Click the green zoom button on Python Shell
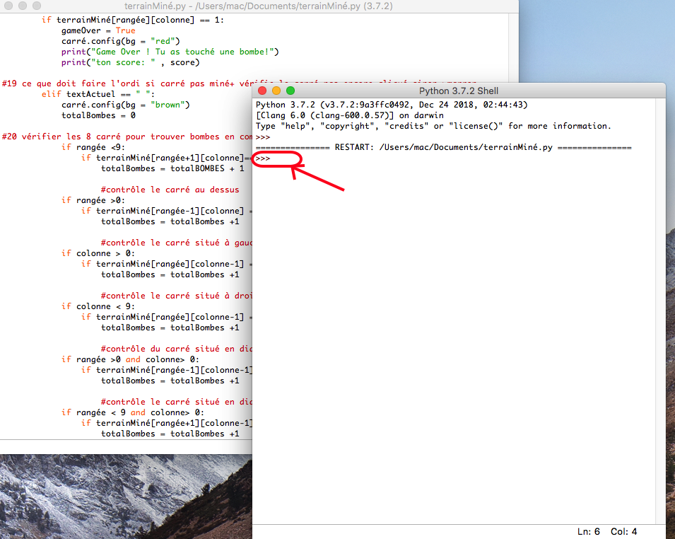Image resolution: width=675 pixels, height=539 pixels. point(290,91)
